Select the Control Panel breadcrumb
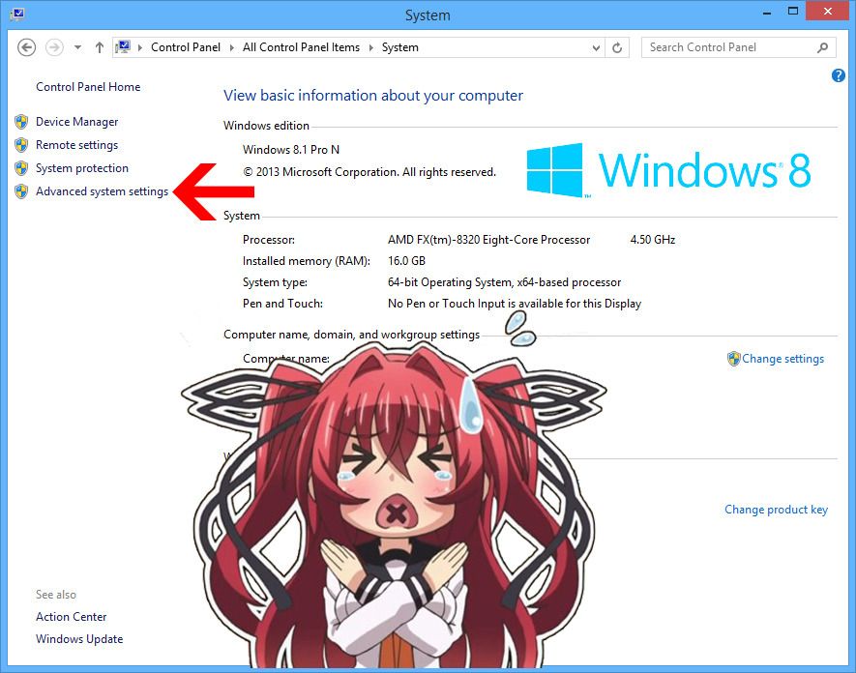The image size is (856, 673). [186, 47]
